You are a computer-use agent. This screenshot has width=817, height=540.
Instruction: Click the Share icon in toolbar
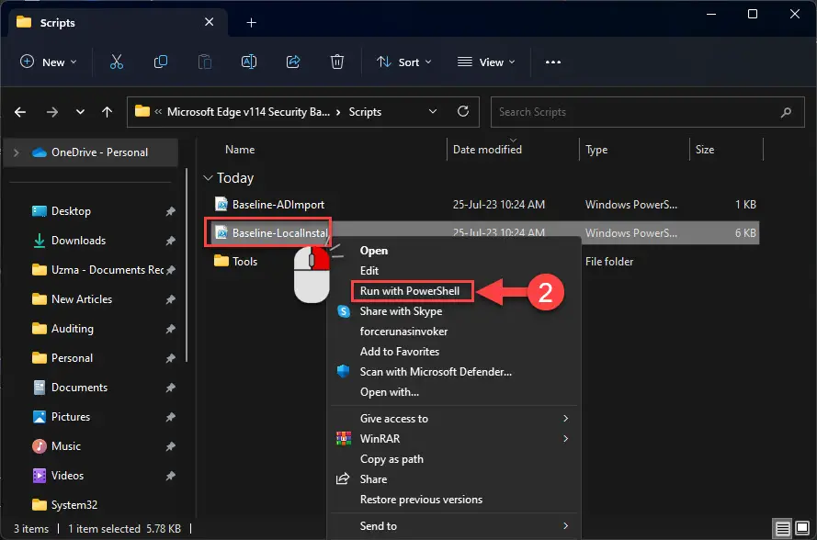[x=293, y=62]
